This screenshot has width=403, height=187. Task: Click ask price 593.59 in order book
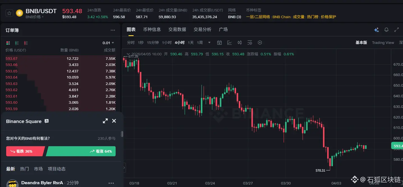(x=12, y=109)
